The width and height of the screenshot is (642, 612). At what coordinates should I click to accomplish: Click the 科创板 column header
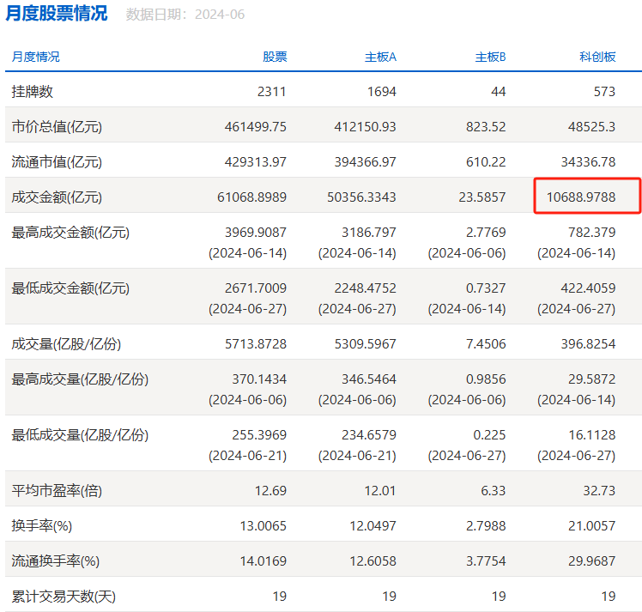(597, 57)
